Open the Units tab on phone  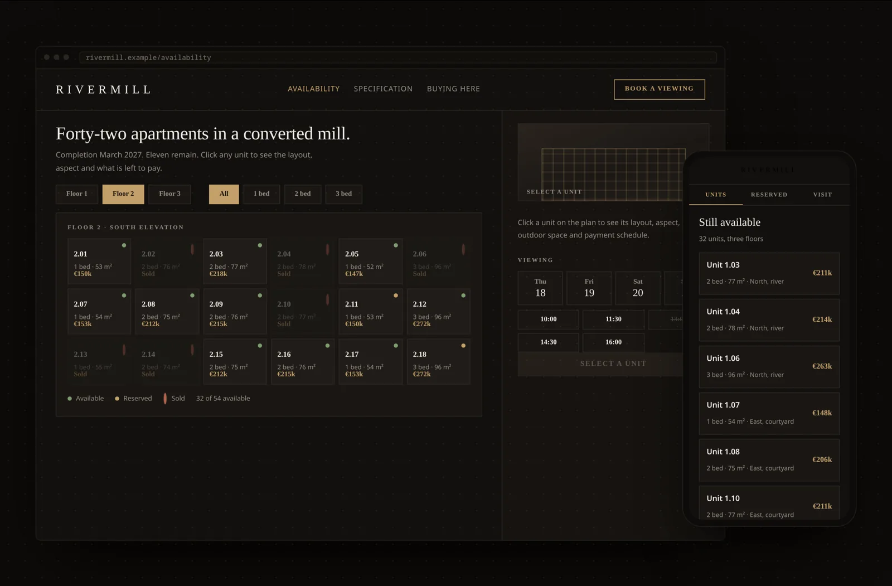(716, 195)
